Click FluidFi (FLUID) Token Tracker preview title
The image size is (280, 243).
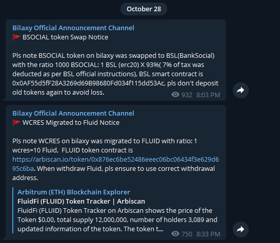point(81,202)
